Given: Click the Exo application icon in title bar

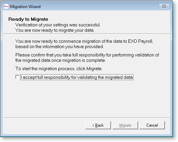Looking at the screenshot, I should pos(6,6).
